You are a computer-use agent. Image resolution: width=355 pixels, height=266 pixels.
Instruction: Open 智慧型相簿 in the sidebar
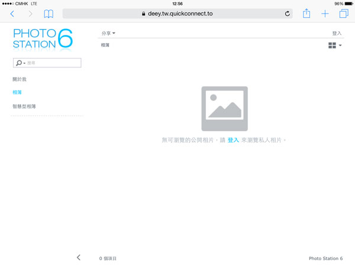click(x=24, y=106)
